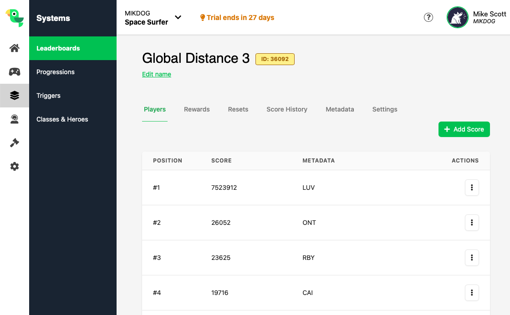Open actions menu for CAI row
The height and width of the screenshot is (315, 510).
coord(472,293)
